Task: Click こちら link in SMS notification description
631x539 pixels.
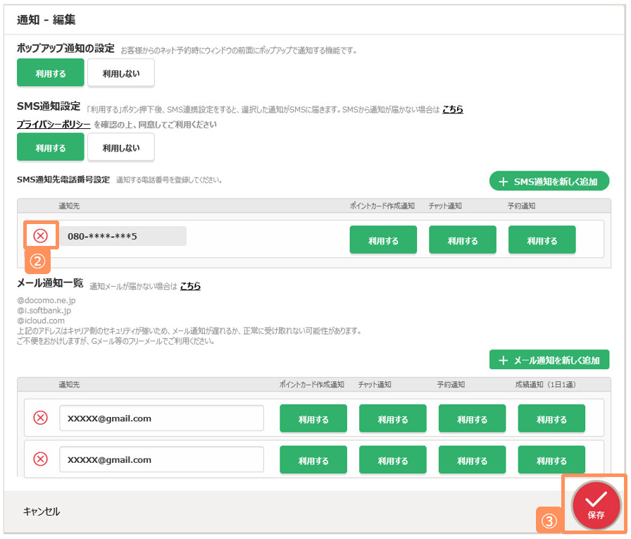Action: 452,109
